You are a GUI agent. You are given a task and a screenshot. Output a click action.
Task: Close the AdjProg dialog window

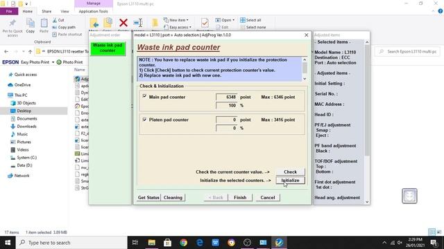coord(306,35)
